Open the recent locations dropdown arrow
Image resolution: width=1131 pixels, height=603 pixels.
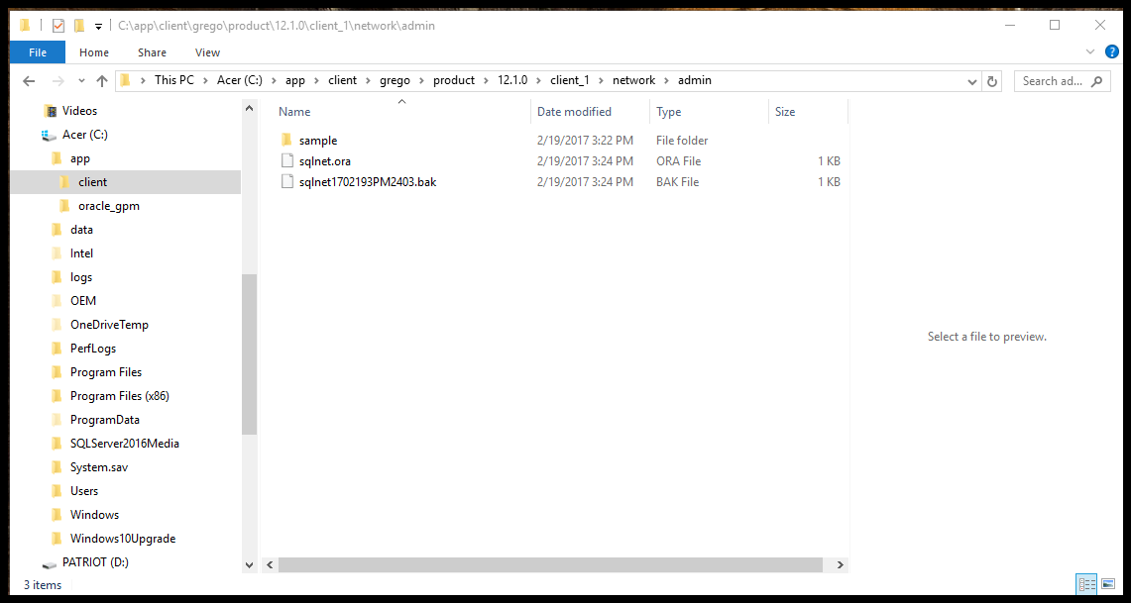pos(81,80)
